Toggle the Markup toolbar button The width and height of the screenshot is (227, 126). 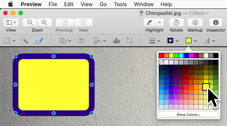tap(195, 23)
